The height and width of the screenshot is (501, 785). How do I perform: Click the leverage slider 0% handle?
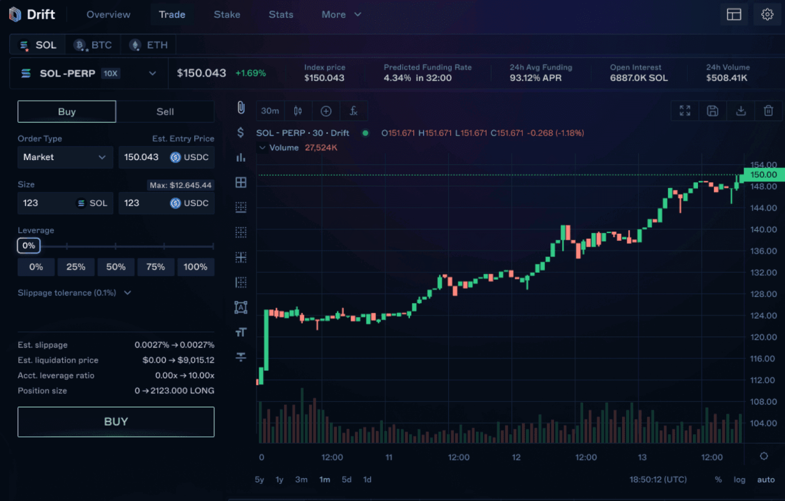pos(29,246)
